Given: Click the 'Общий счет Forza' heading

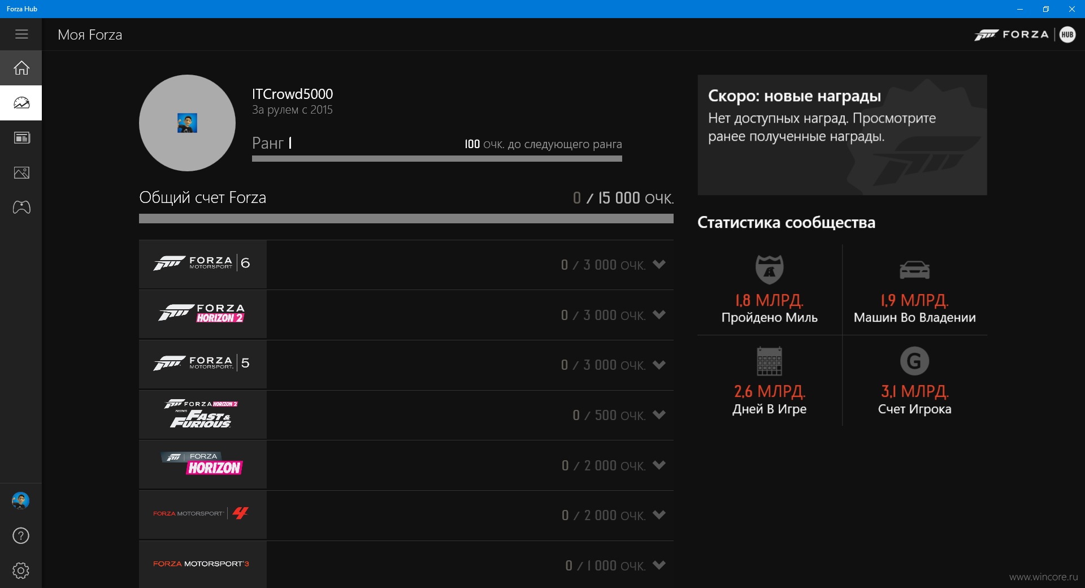Looking at the screenshot, I should pos(202,197).
